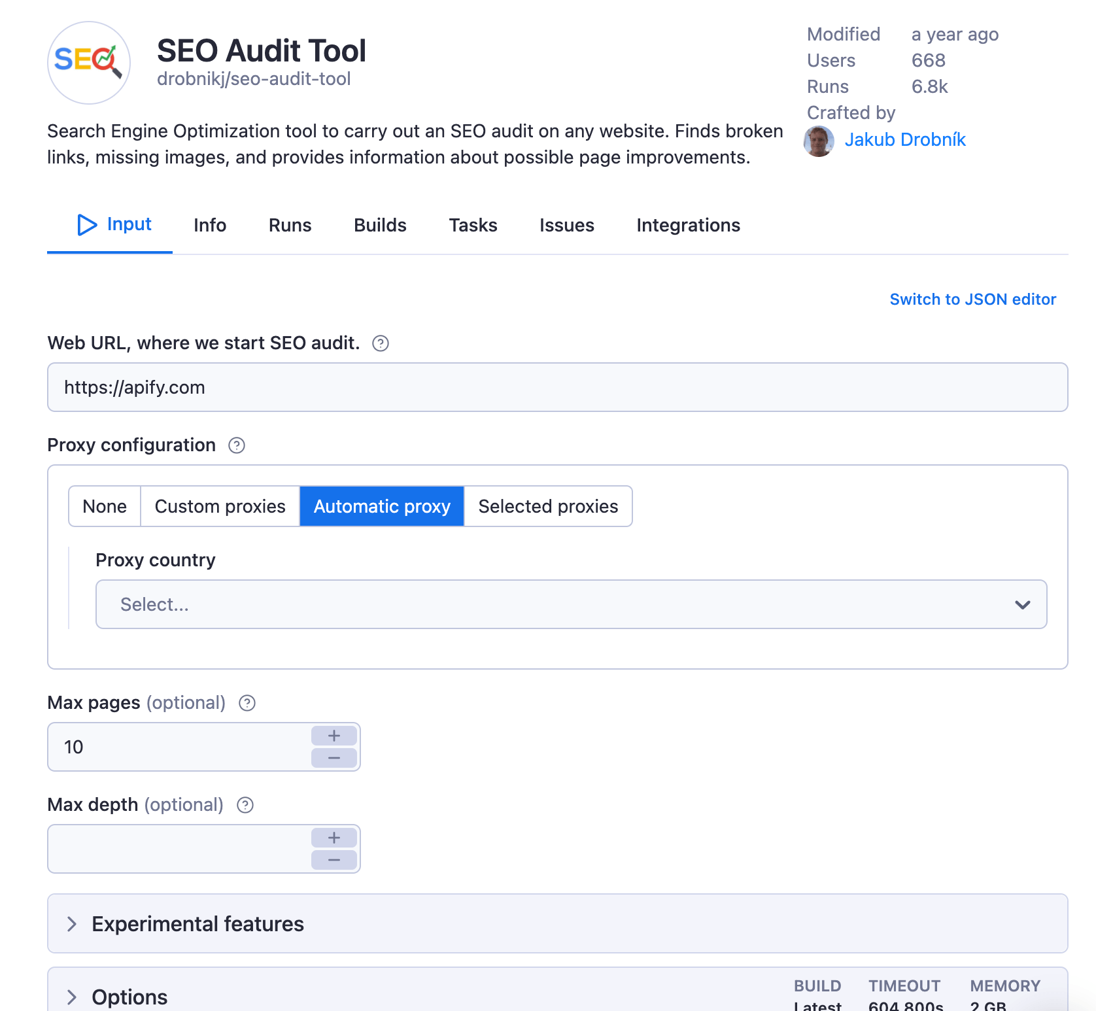Click the SEO Audit Tool logo icon
The width and height of the screenshot is (1096, 1011).
89,63
